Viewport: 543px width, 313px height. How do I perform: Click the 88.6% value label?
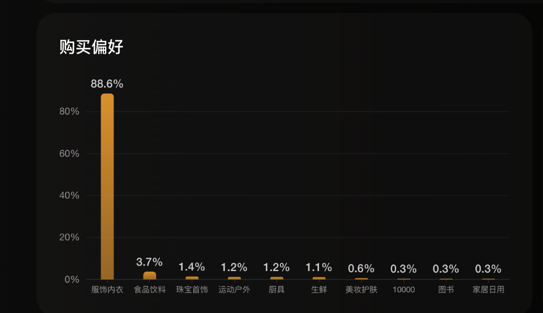click(x=107, y=84)
